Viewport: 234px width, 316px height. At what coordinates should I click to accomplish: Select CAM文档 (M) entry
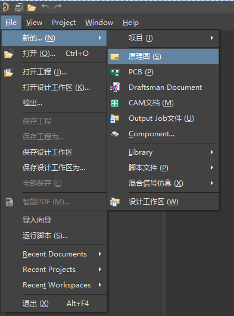(163, 103)
